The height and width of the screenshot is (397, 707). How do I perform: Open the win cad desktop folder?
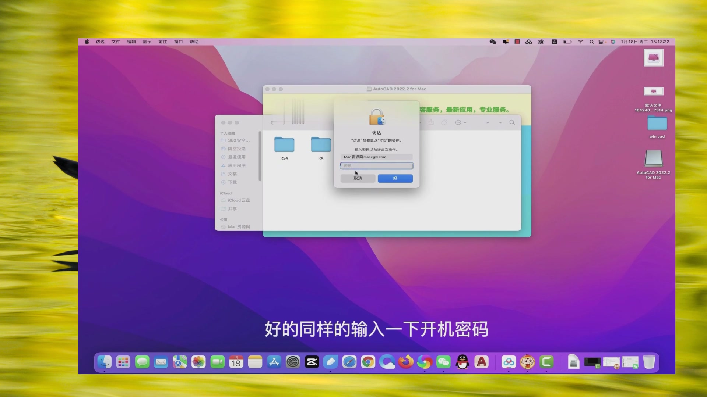[657, 127]
